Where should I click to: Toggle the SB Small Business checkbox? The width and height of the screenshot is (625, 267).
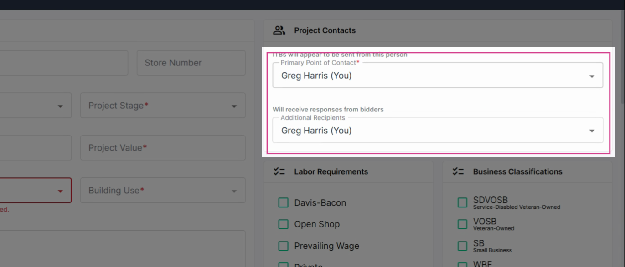[462, 246]
